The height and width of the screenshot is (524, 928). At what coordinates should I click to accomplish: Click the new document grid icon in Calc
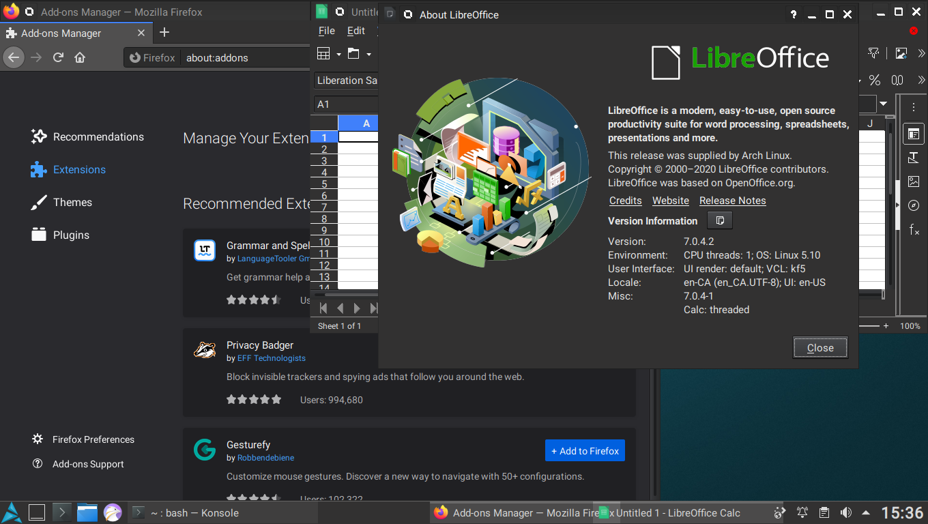point(324,54)
